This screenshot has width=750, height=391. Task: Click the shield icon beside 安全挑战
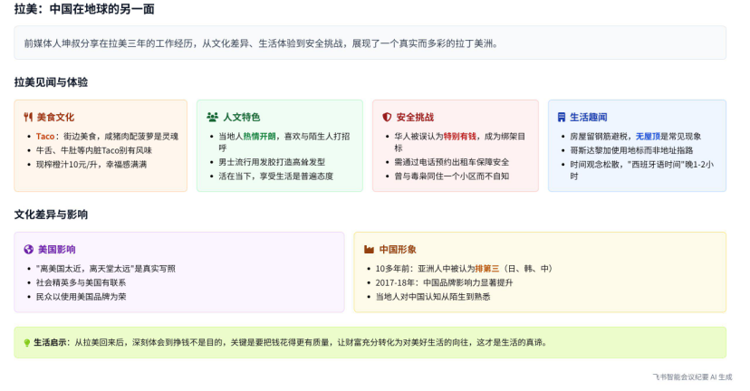(387, 117)
